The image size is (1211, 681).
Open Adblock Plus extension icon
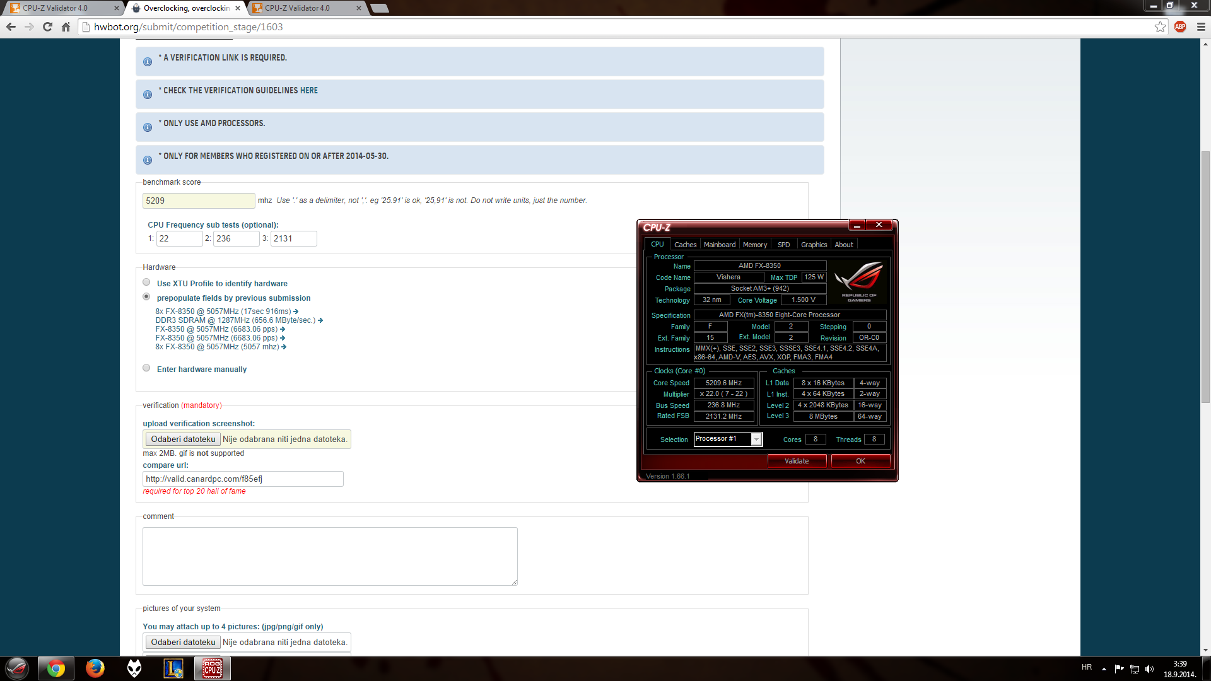point(1180,26)
